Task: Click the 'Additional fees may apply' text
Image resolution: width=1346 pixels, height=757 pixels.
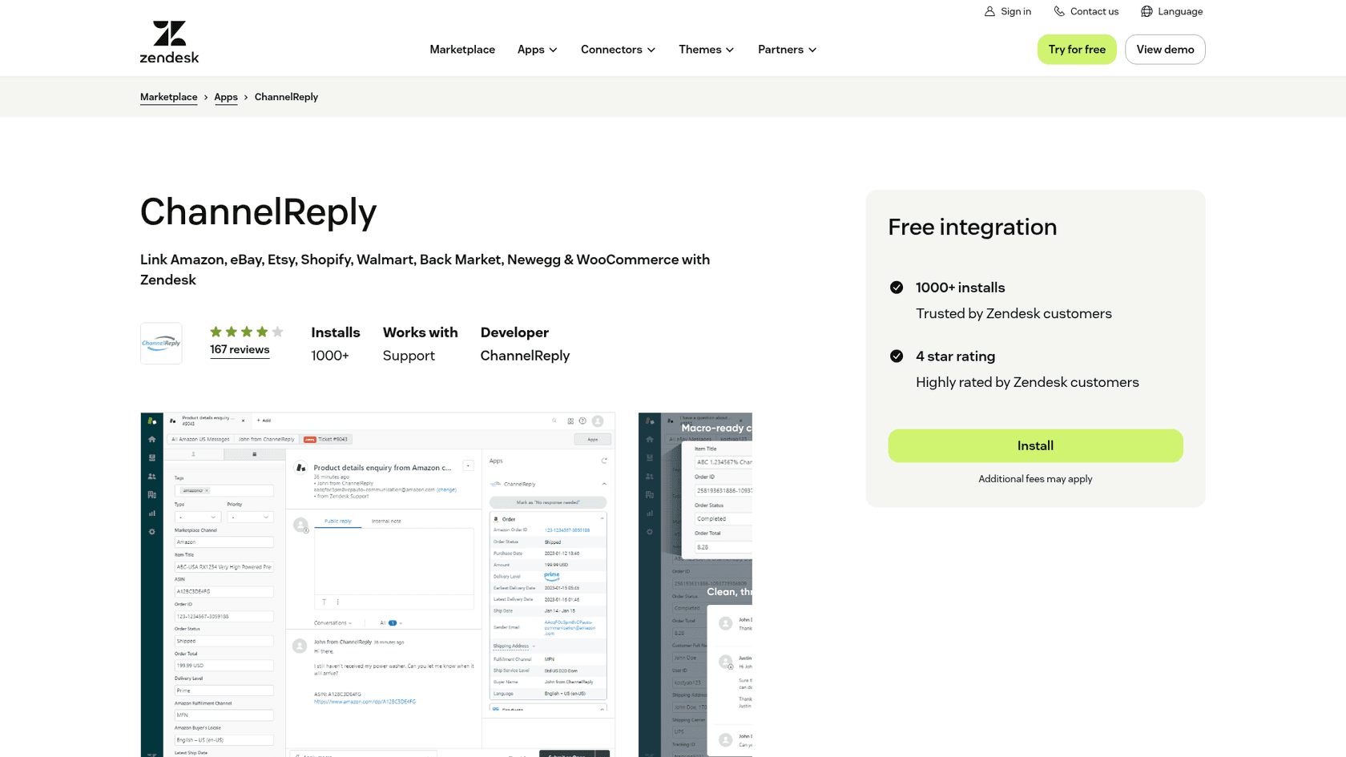Action: click(x=1035, y=479)
